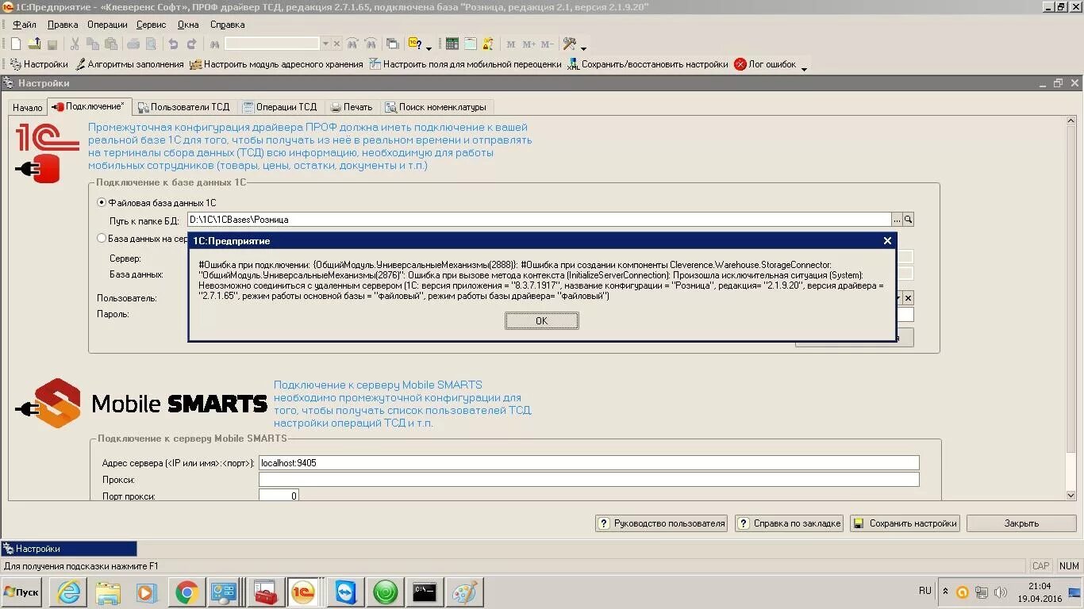Open the Файл menu
Image resolution: width=1084 pixels, height=609 pixels.
(x=25, y=25)
